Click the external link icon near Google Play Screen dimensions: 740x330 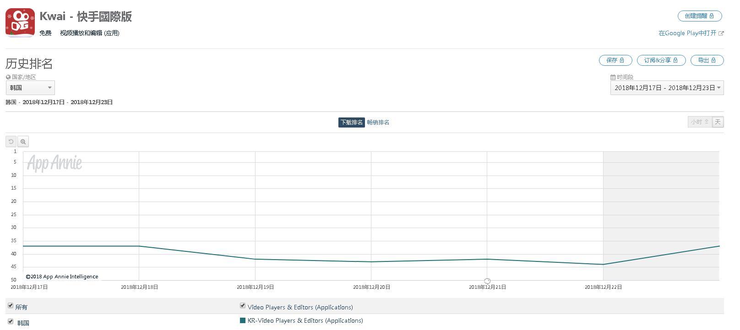[x=721, y=33]
